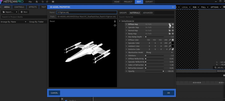Click the Search Materials field
This screenshot has height=101, width=225.
[146, 17]
